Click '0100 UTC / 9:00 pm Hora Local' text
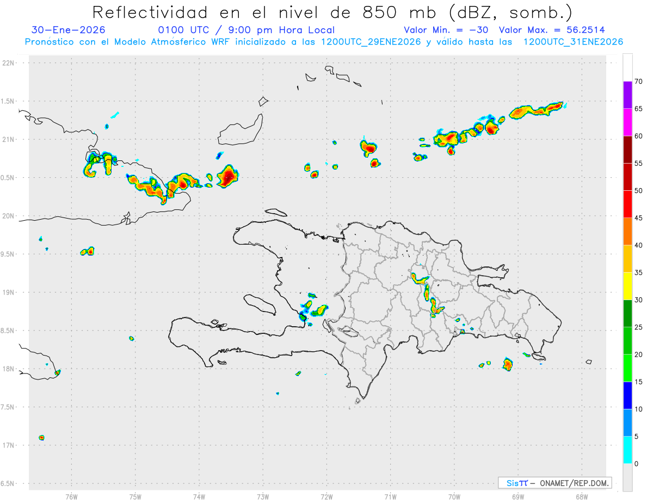653x504 pixels. click(x=246, y=30)
